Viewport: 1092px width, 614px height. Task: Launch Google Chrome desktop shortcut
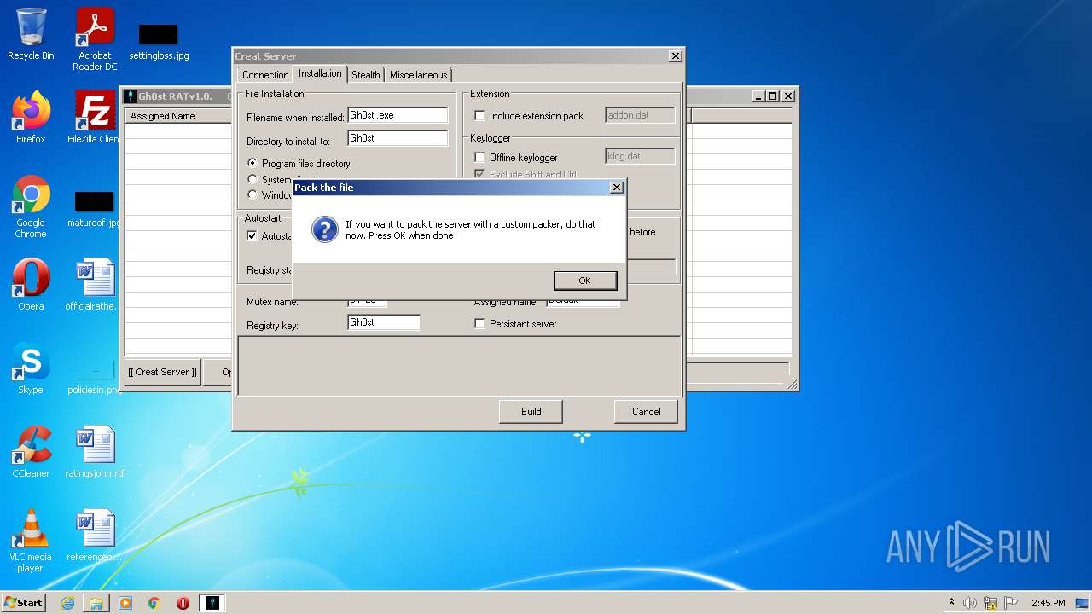(31, 206)
